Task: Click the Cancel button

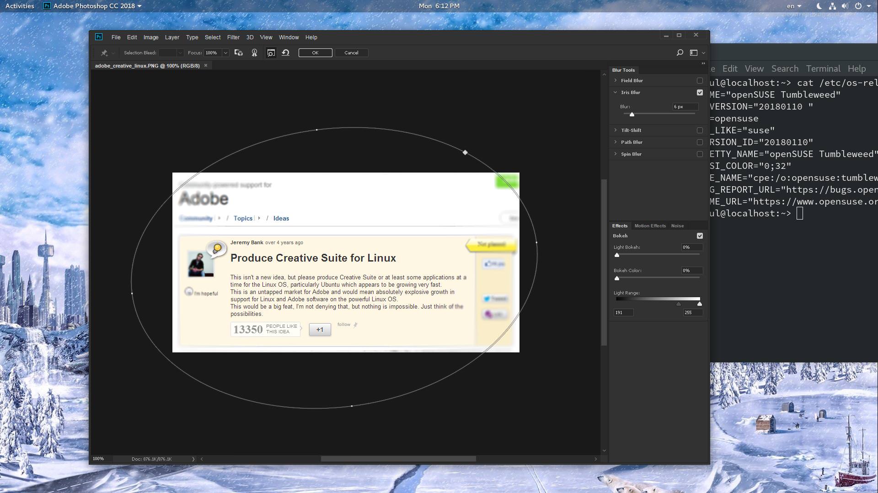Action: pyautogui.click(x=351, y=53)
